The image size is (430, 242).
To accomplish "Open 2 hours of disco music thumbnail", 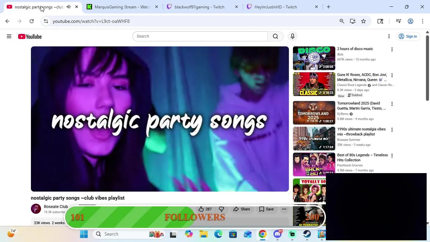I will point(314,58).
